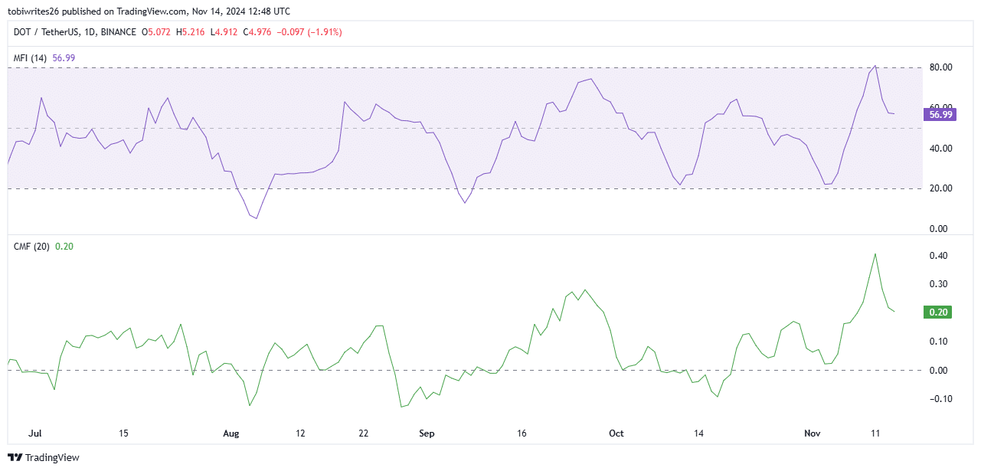Click the open value O5.072
The image size is (981, 471).
click(157, 32)
